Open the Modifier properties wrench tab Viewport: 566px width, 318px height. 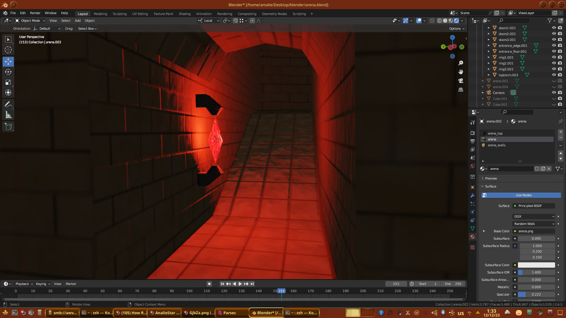click(x=473, y=196)
